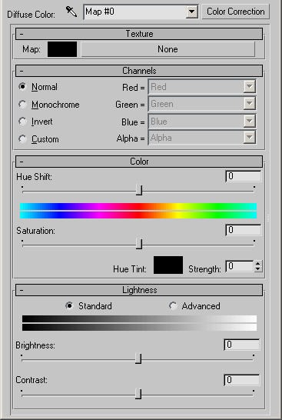Collapse the Channels rollout
Viewport: 282px width, 420px height.
[x=139, y=71]
